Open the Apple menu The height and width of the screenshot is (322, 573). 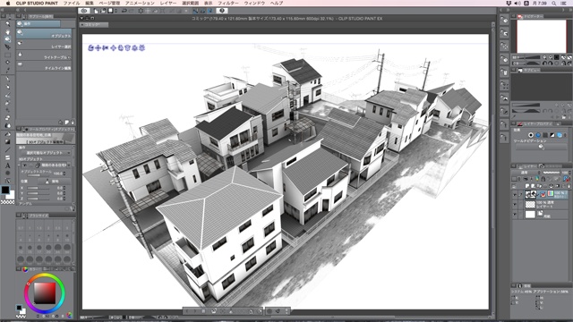click(8, 3)
